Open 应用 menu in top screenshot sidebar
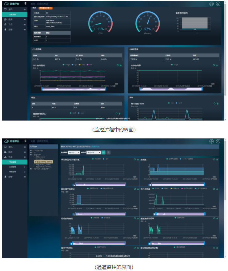The image size is (228, 271). point(15,19)
